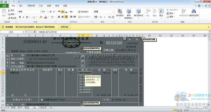Click the fx insert function button
The image size is (211, 112).
(x=35, y=32)
